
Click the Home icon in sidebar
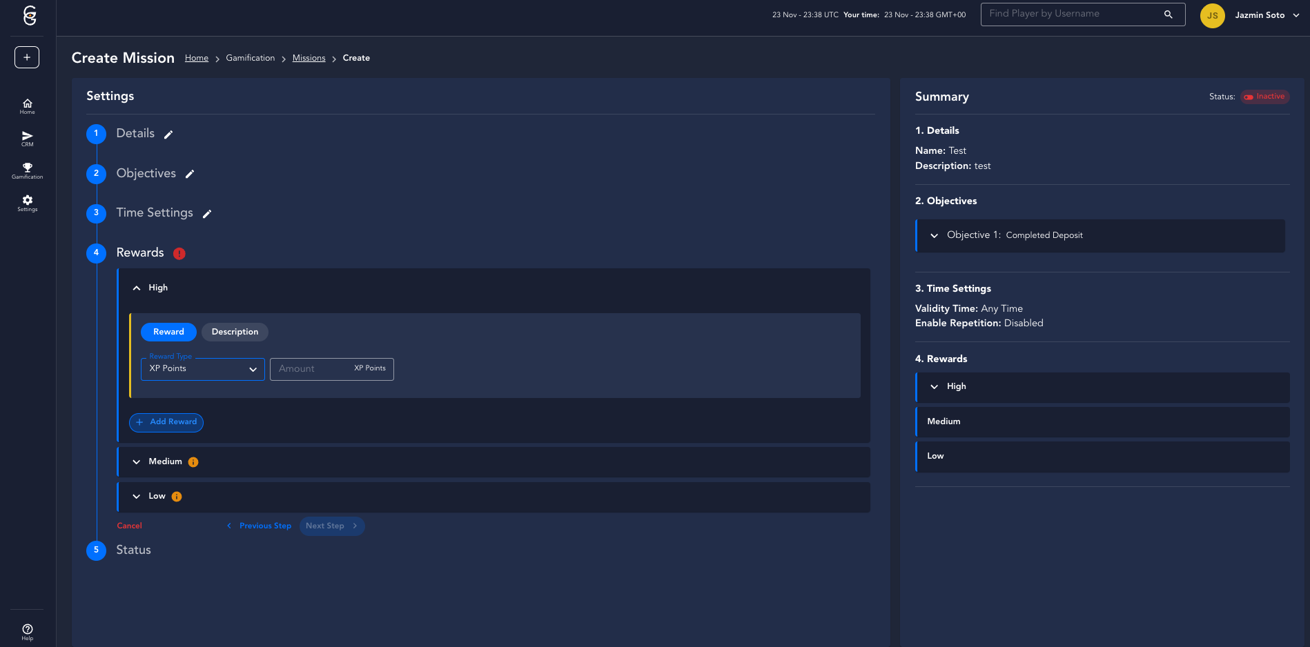coord(27,106)
